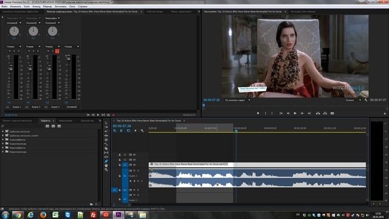The image size is (389, 219).
Task: Toggle V1 track eye visibility
Action: tap(134, 165)
